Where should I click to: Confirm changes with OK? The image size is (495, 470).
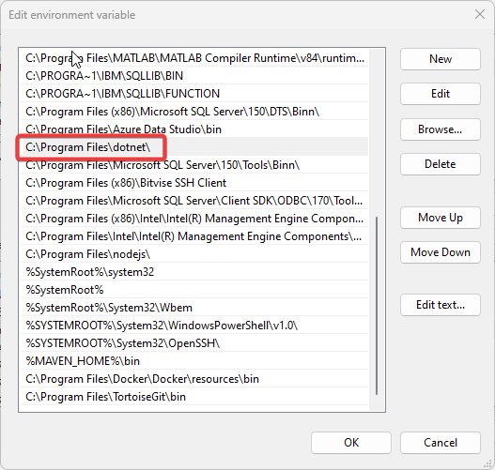(x=351, y=443)
